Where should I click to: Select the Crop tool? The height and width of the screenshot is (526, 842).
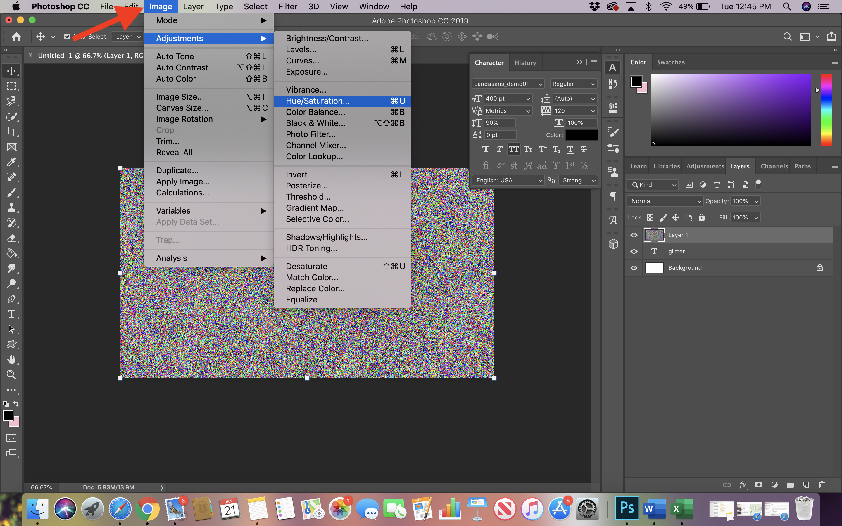pos(11,131)
